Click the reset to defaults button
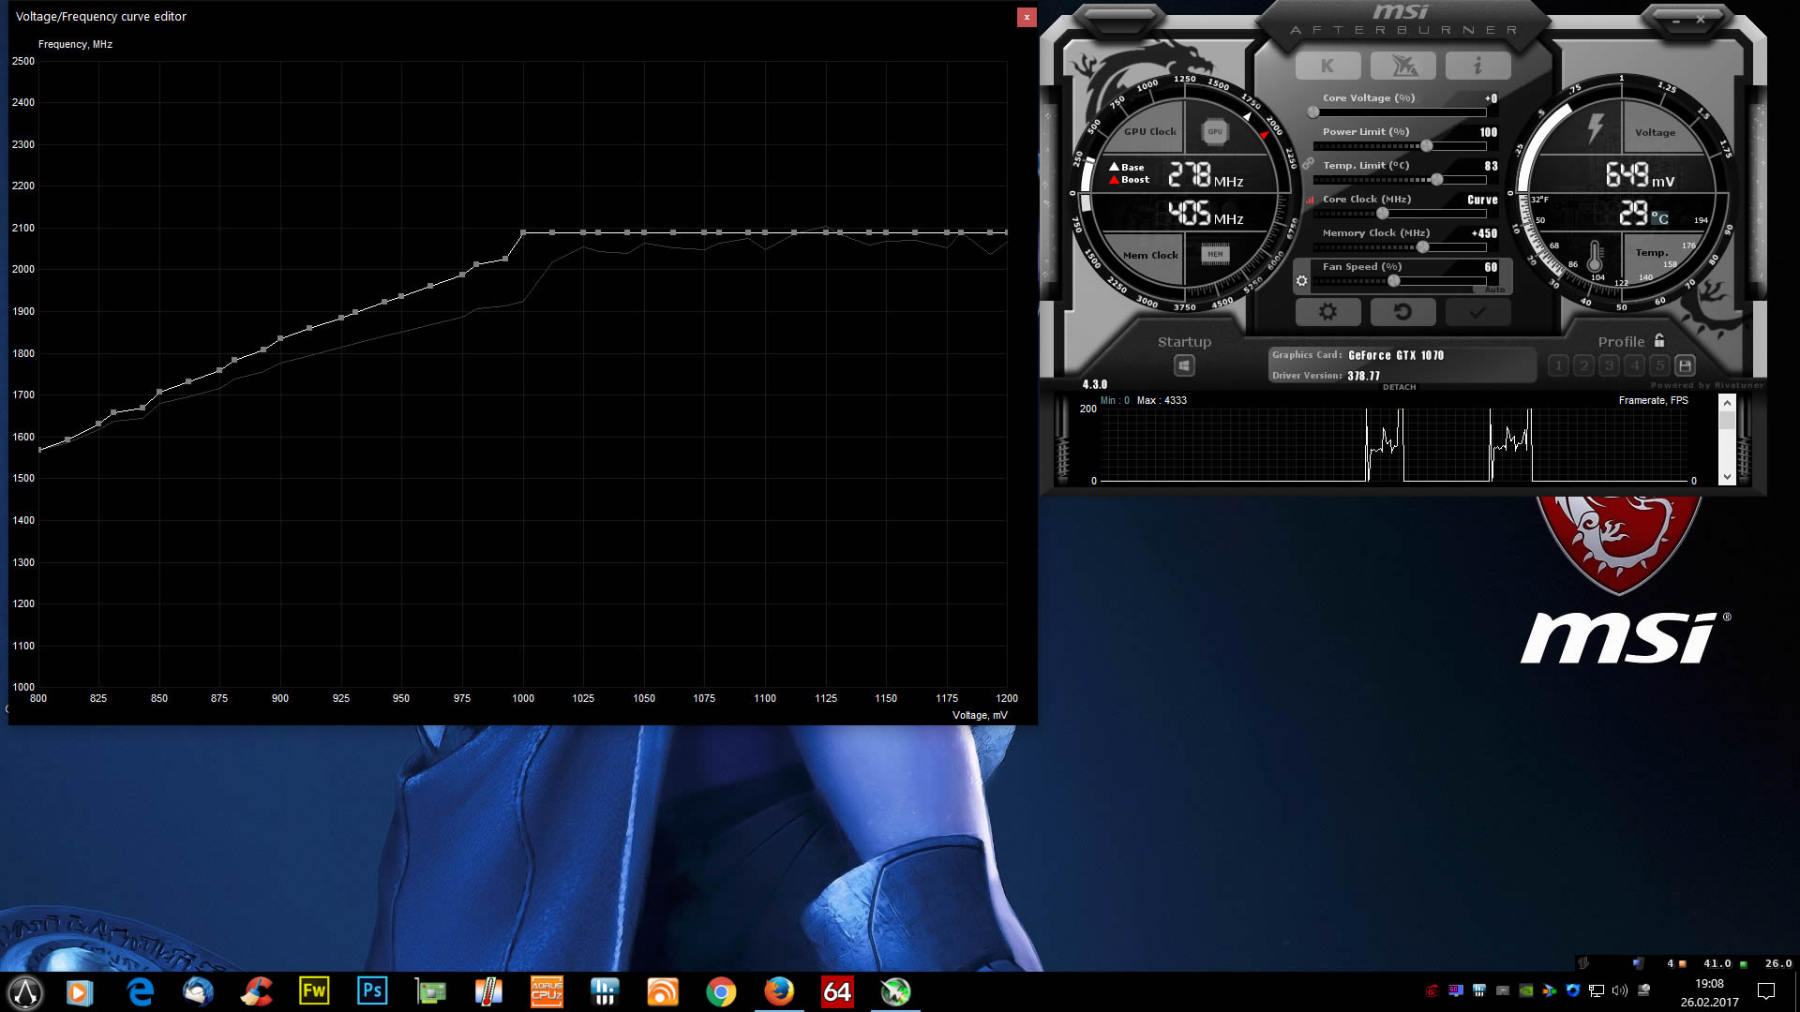This screenshot has width=1800, height=1012. 1402,312
